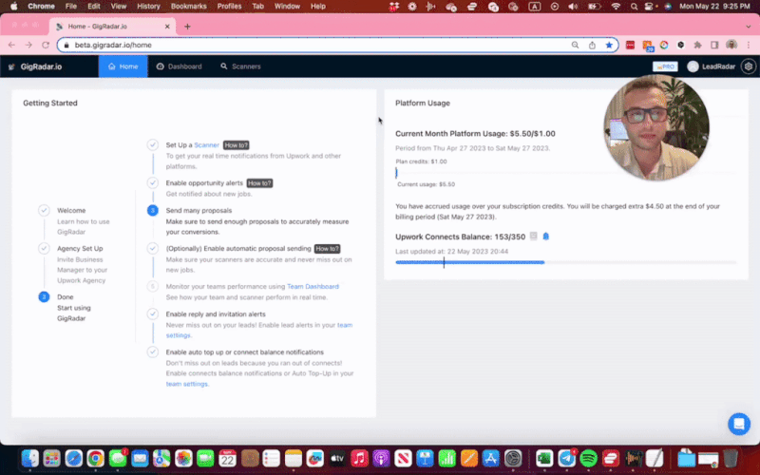This screenshot has height=475, width=760.
Task: Click checkmark beside Enable auto top up
Action: click(153, 352)
